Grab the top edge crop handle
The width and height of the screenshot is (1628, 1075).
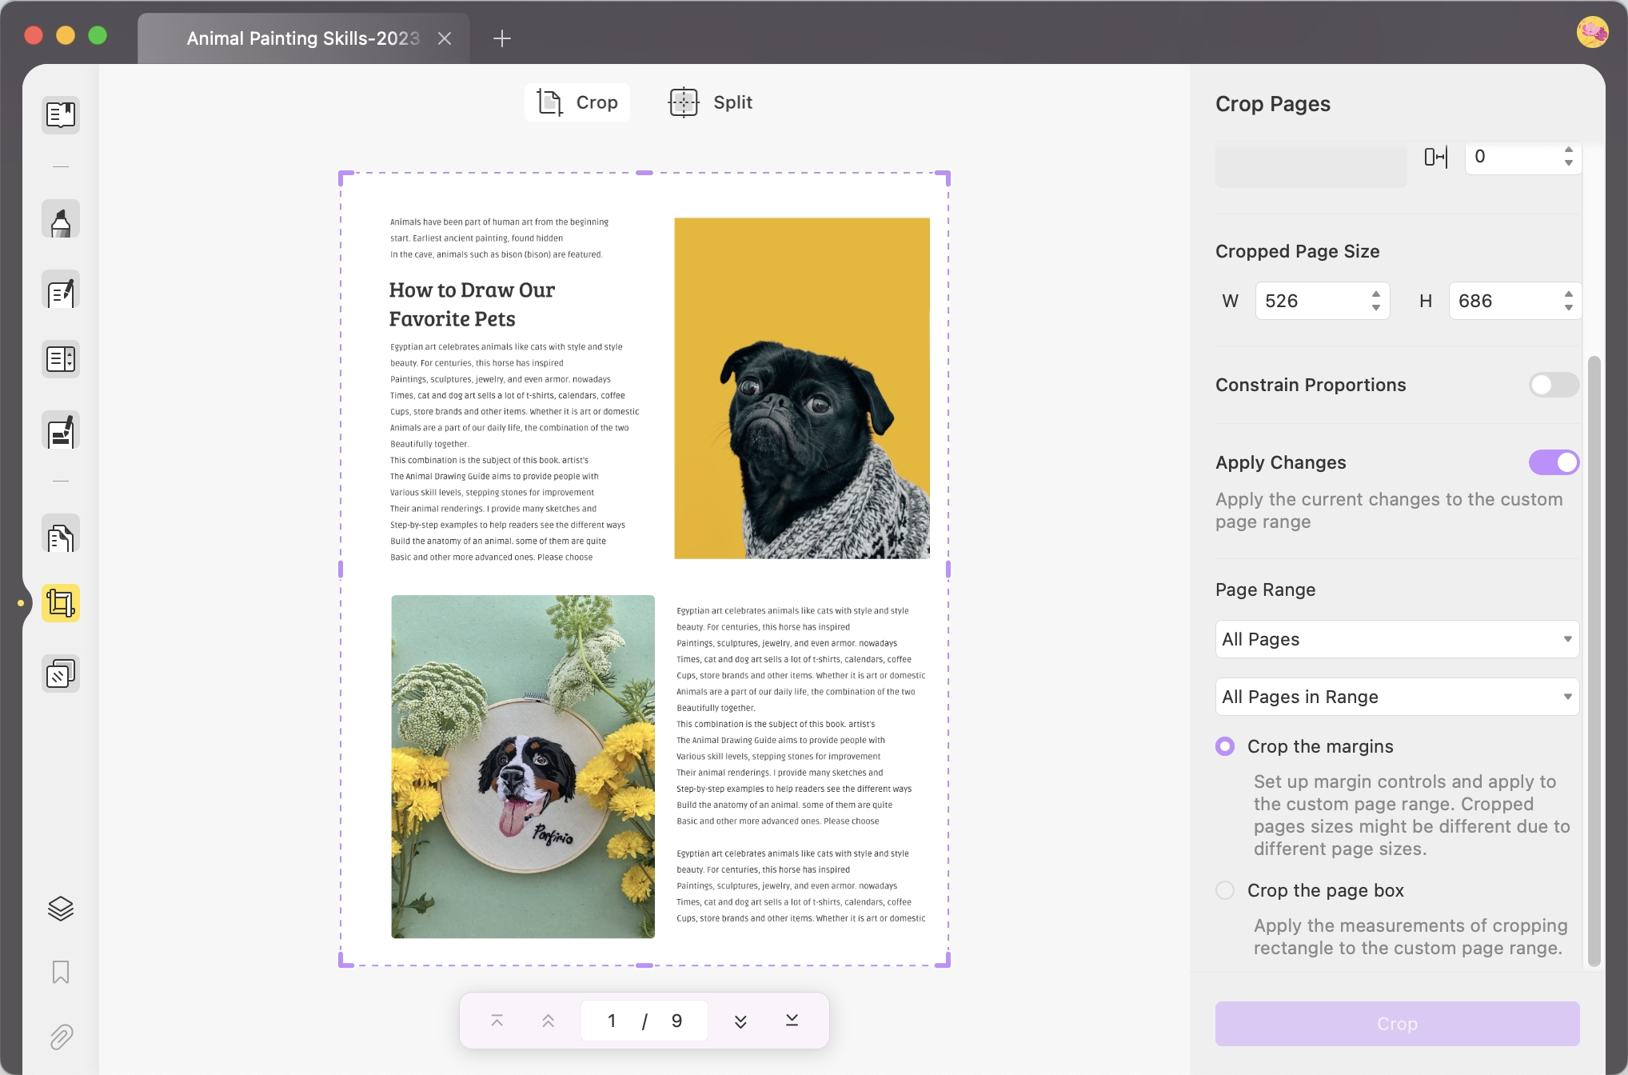coord(644,173)
